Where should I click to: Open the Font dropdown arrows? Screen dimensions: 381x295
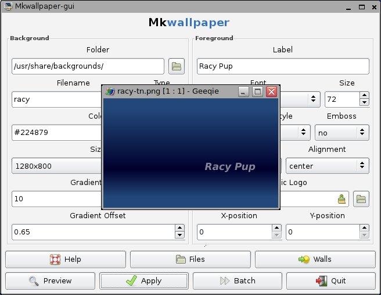(x=313, y=99)
